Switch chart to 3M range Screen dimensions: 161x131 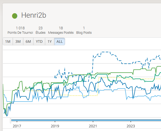[x=18, y=42]
